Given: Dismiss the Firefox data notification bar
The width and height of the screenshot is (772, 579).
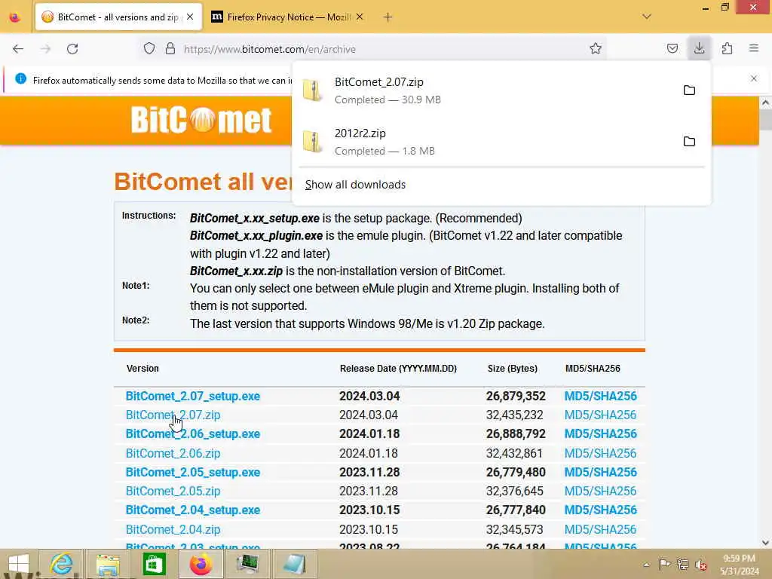Looking at the screenshot, I should pos(753,78).
